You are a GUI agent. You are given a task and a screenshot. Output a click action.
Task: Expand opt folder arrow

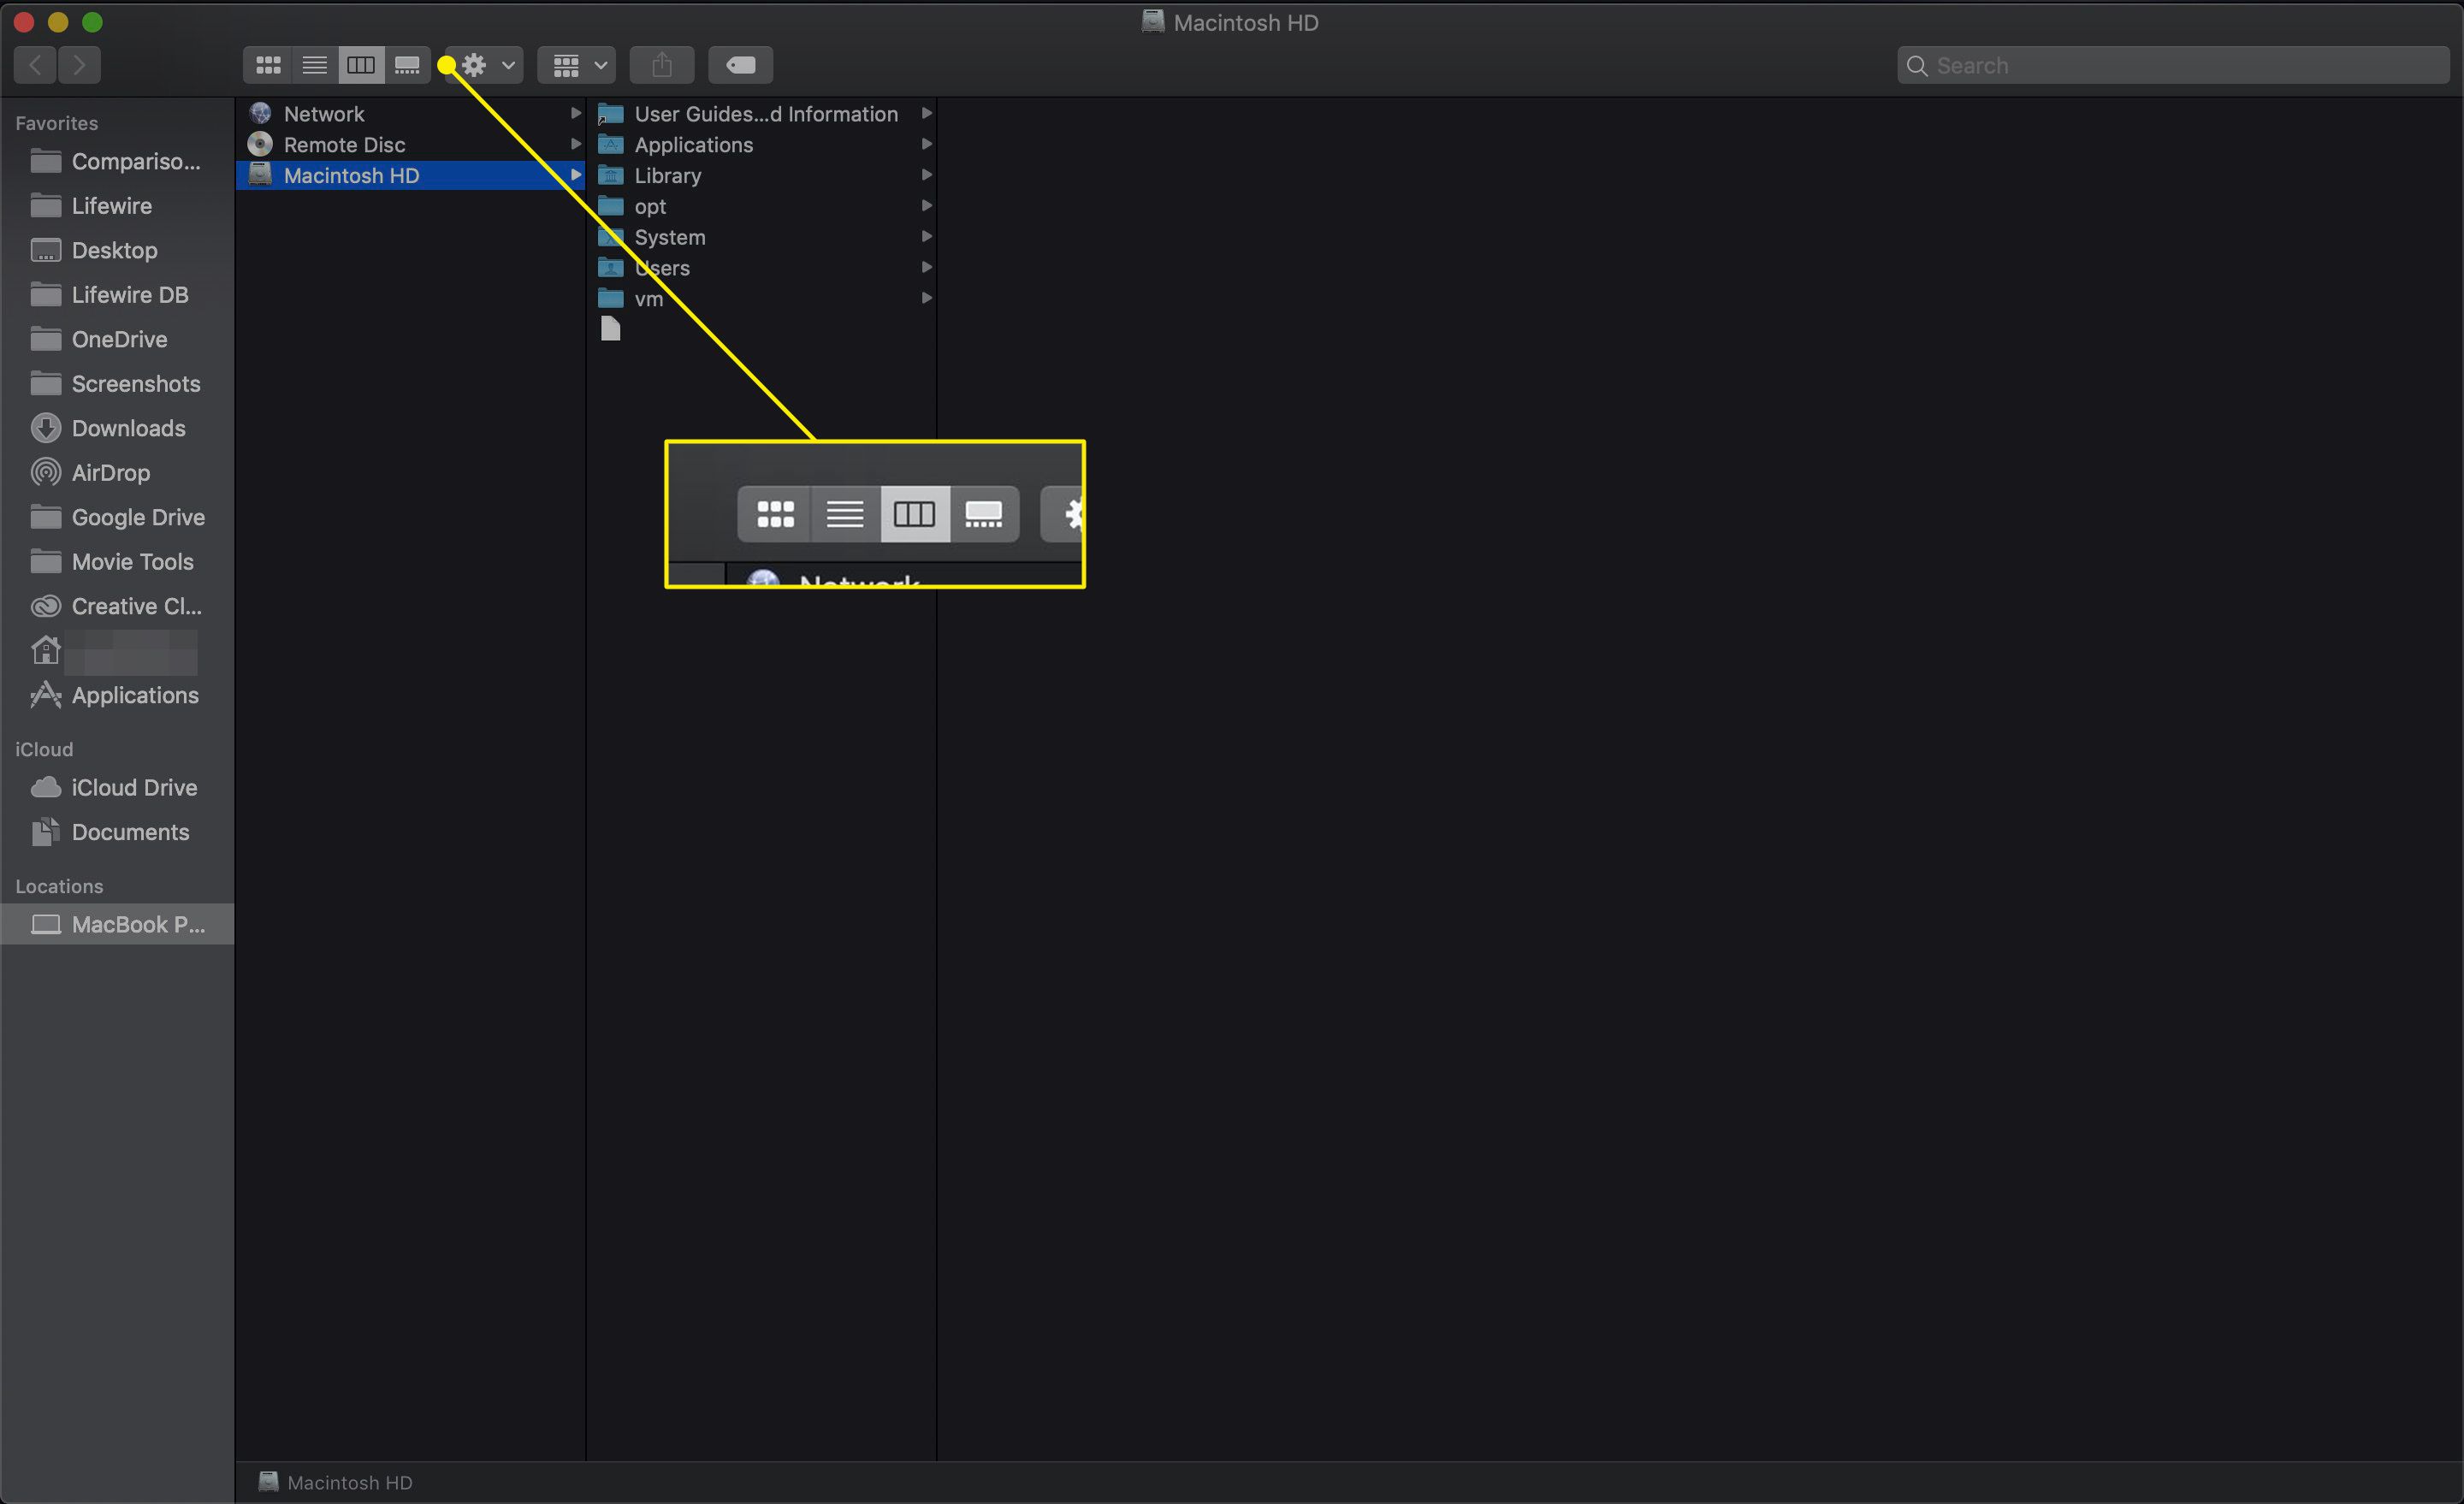pos(926,206)
